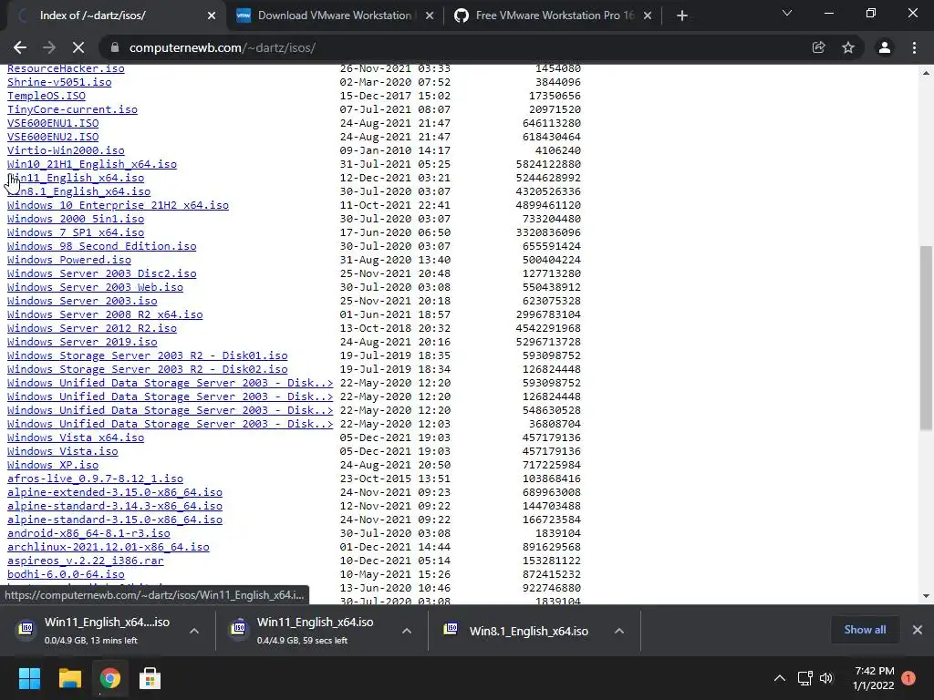934x700 pixels.
Task: Download TempleOS.ISO
Action: click(x=47, y=96)
